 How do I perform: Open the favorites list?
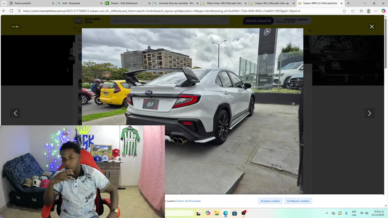tap(361, 11)
